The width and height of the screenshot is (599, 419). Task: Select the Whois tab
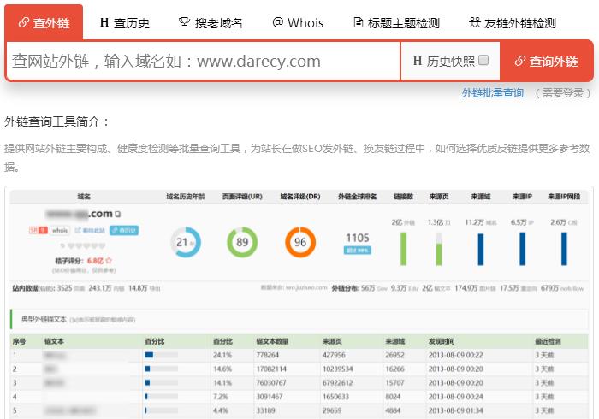(298, 22)
